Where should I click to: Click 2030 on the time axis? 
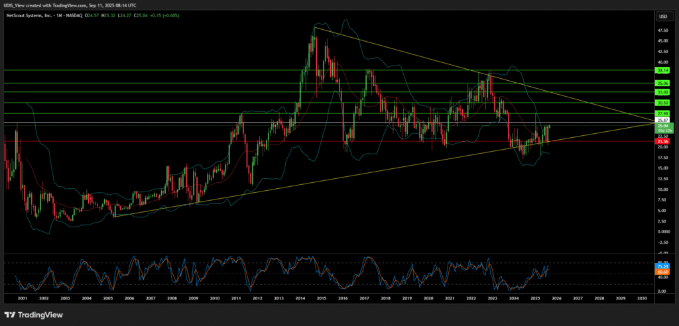coord(642,299)
